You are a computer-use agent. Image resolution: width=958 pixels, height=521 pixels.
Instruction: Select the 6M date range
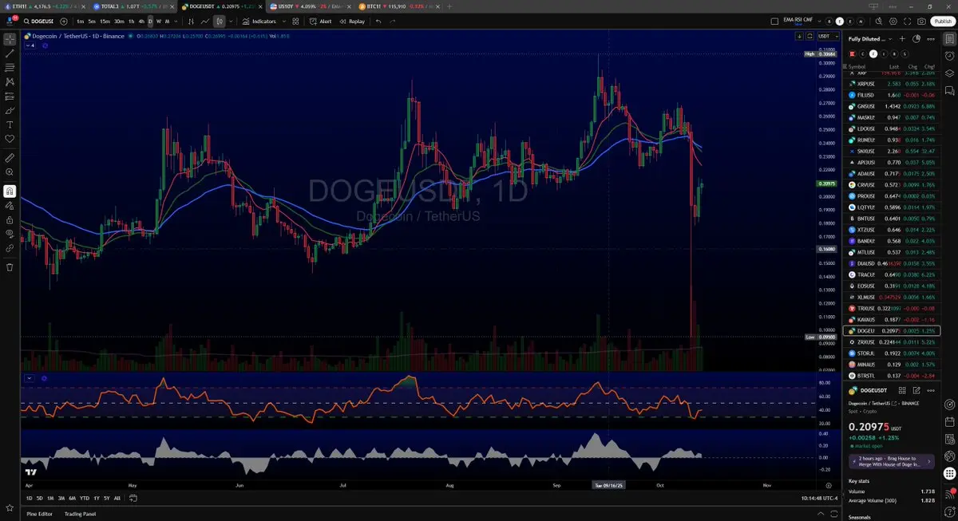(x=73, y=498)
